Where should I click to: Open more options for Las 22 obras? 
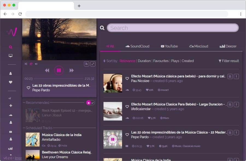pos(236,133)
